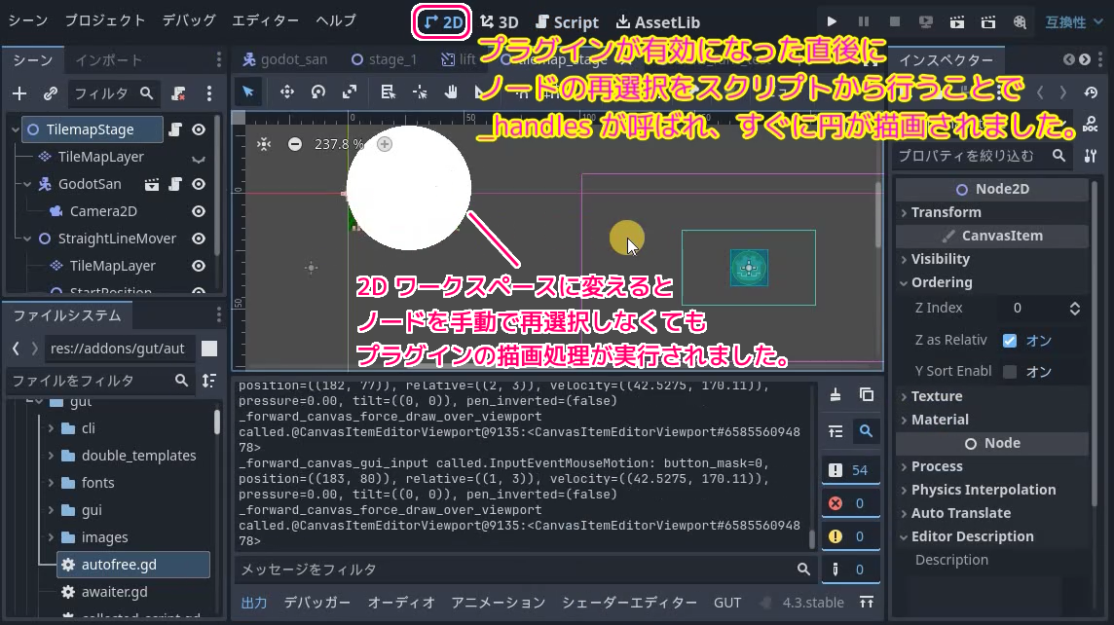Collapse the TilemapStage root node
This screenshot has width=1114, height=625.
tap(15, 129)
